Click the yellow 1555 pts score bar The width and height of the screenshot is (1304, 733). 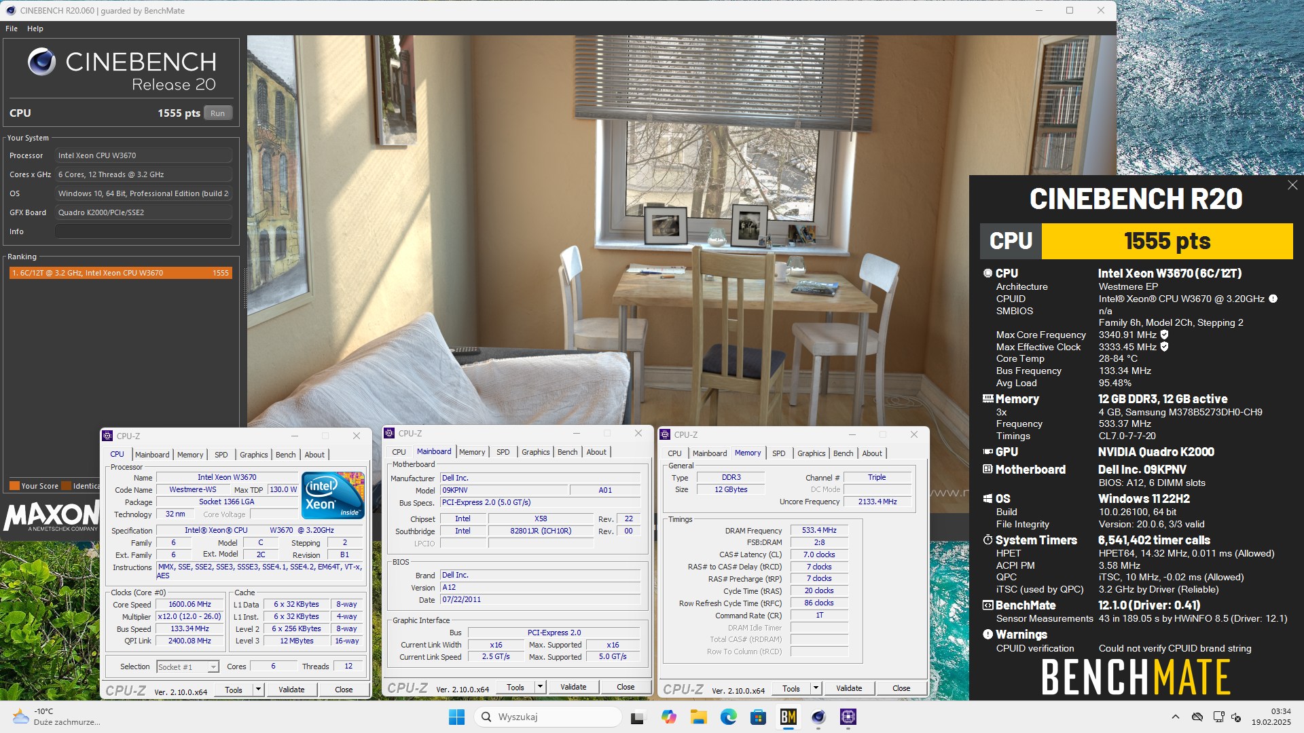point(1167,241)
